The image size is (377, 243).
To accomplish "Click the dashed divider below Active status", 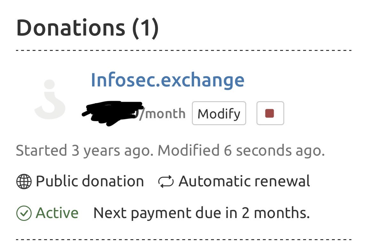I will click(x=184, y=239).
